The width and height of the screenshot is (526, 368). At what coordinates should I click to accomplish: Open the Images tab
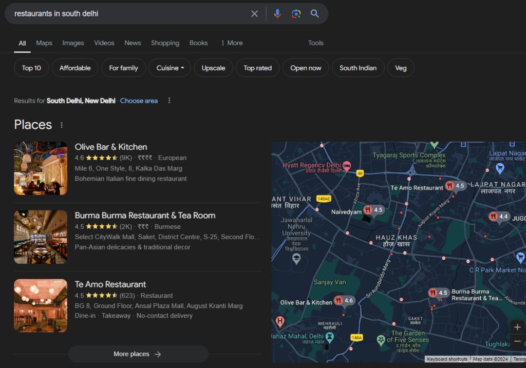[73, 43]
